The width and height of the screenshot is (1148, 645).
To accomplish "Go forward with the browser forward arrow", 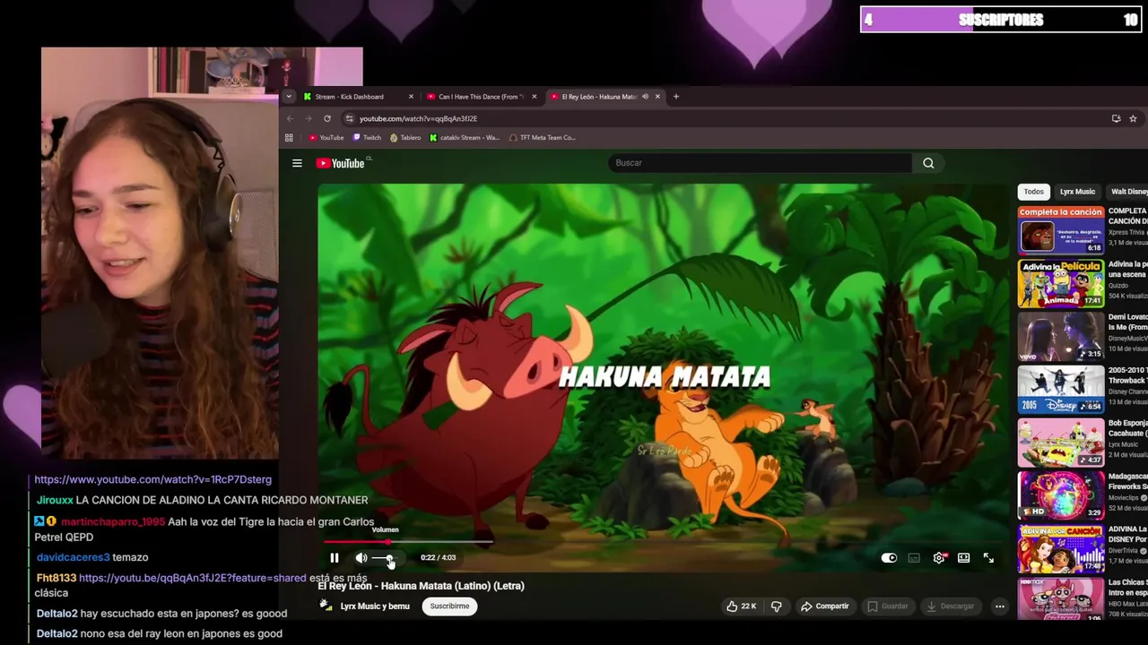I will click(309, 118).
